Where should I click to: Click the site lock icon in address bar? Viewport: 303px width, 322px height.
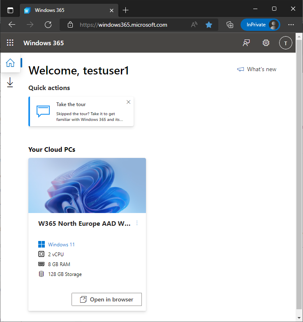70,25
